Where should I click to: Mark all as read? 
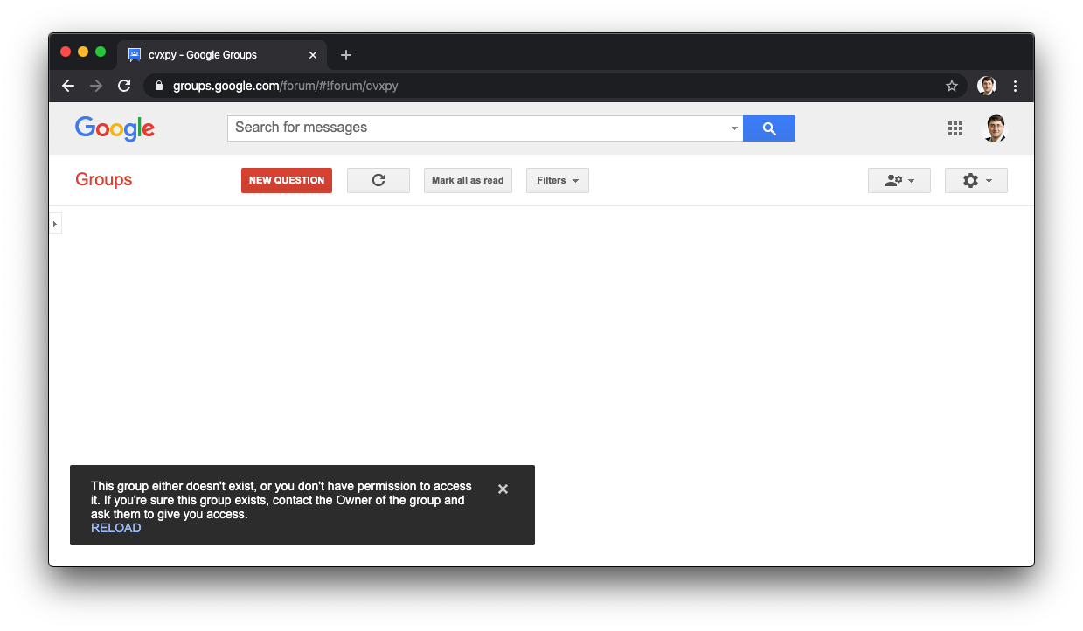point(468,180)
